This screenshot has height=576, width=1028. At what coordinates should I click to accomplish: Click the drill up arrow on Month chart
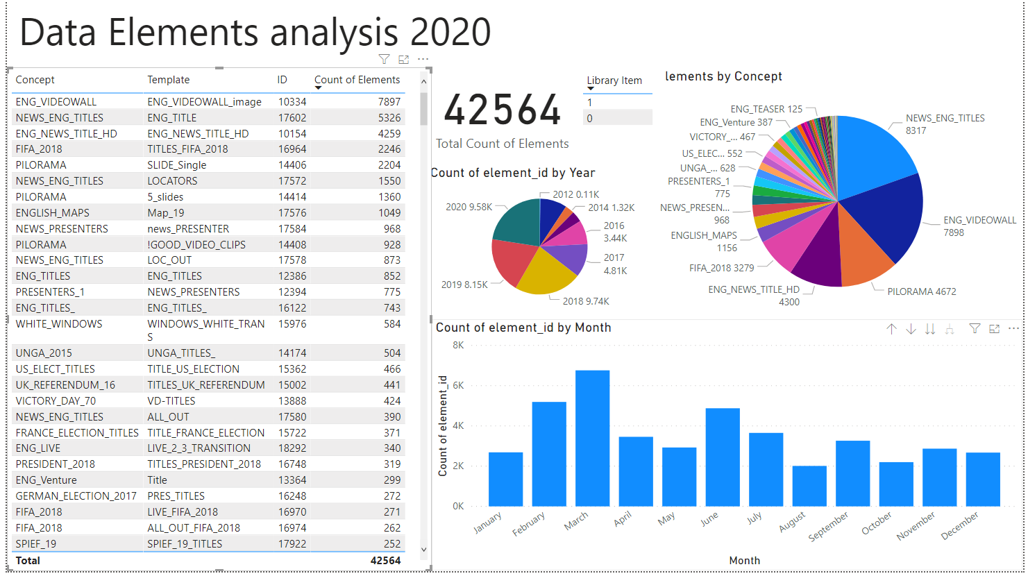click(x=891, y=329)
